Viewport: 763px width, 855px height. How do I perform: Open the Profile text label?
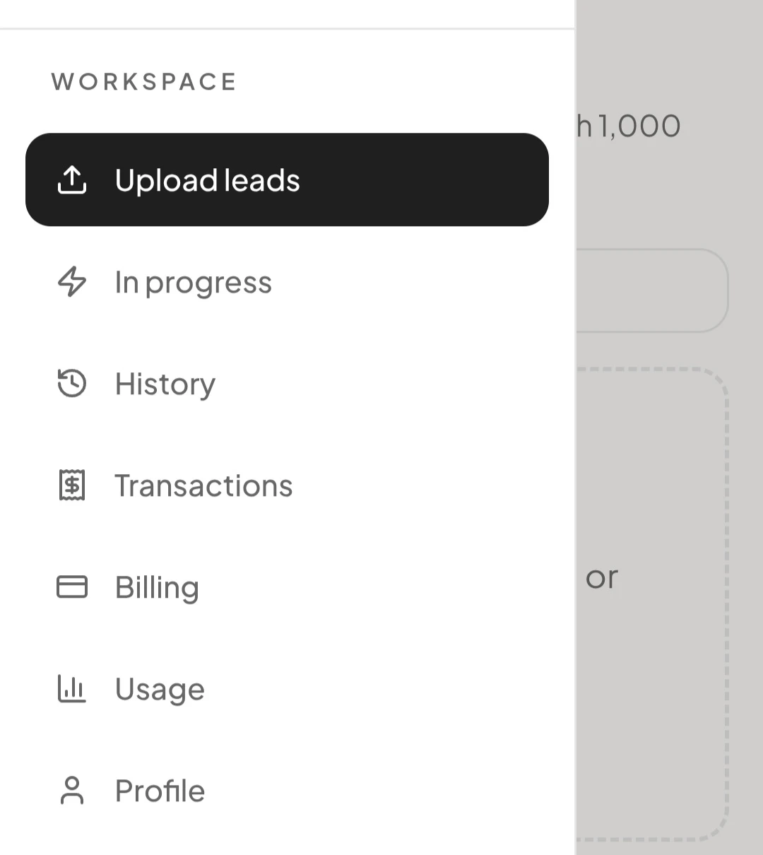point(160,791)
